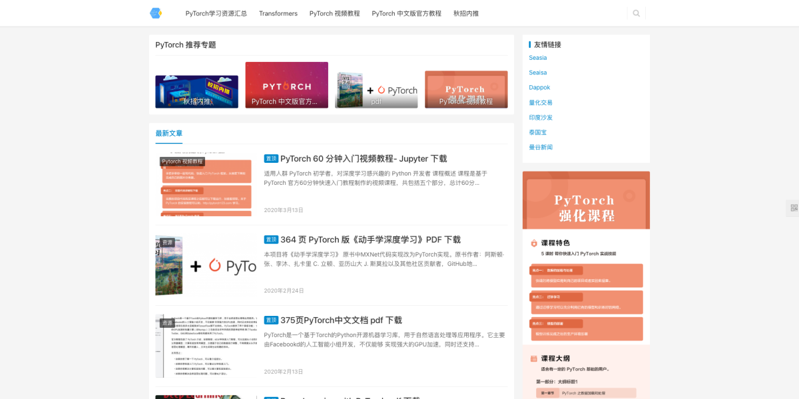Visit the 量化交易 friend link
The height and width of the screenshot is (399, 799).
[540, 102]
